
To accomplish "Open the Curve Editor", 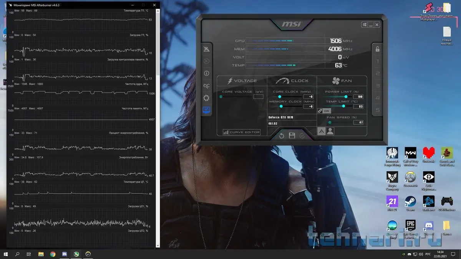I will [x=242, y=132].
